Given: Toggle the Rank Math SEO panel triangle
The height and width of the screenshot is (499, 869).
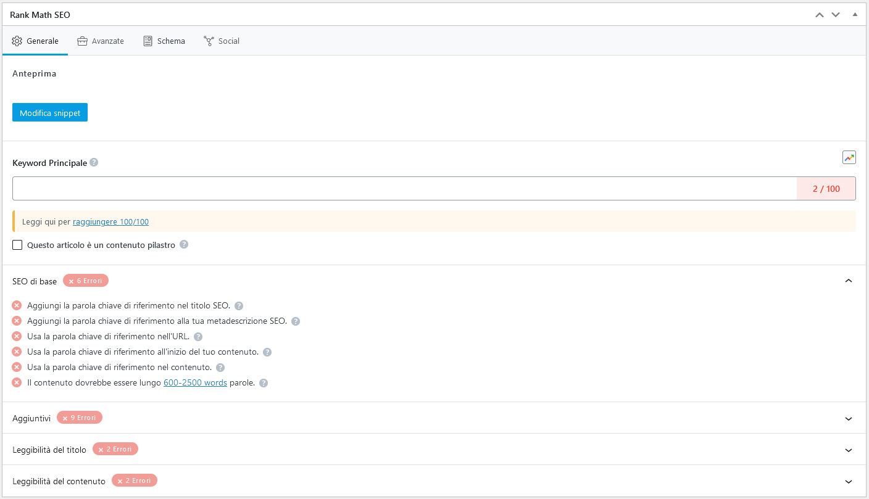Looking at the screenshot, I should click(x=855, y=14).
